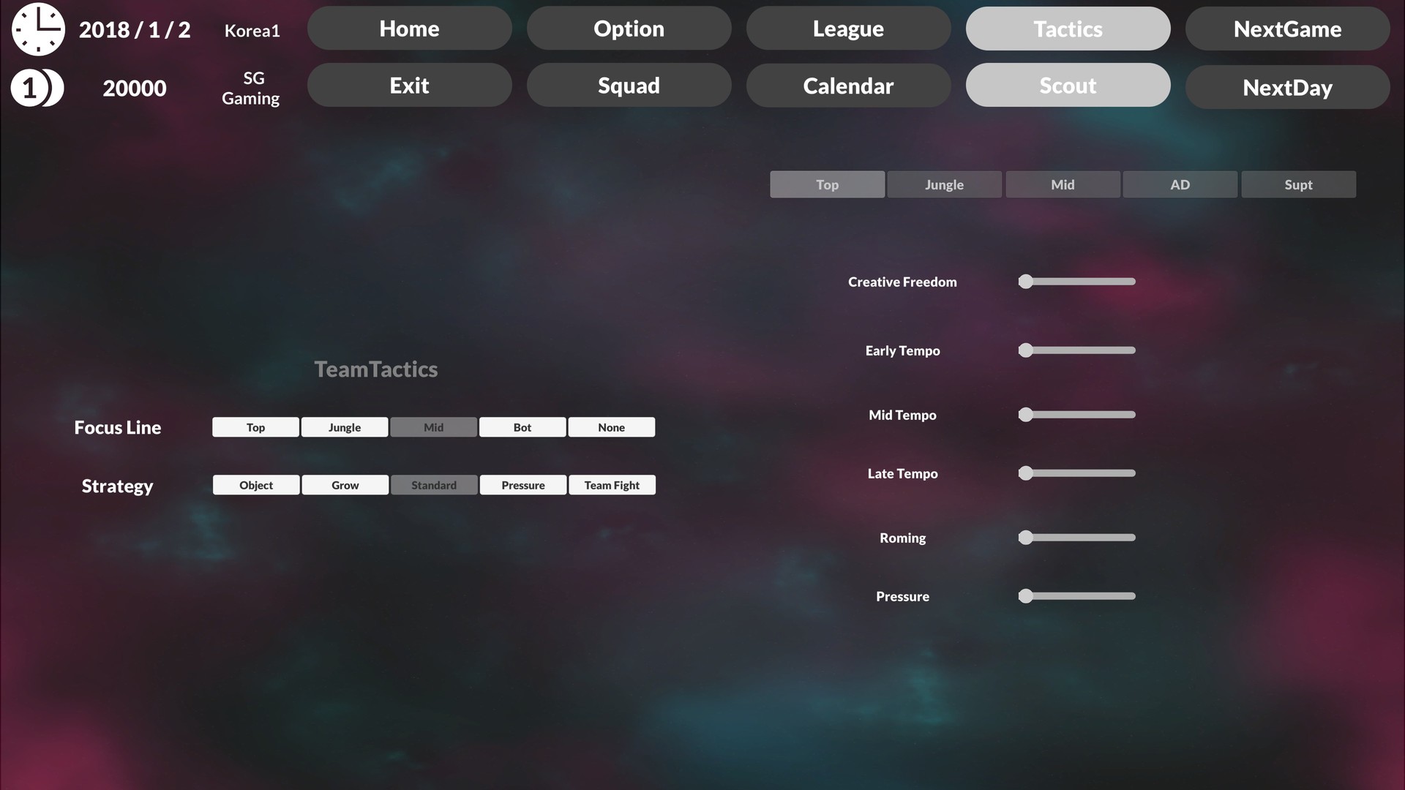Switch to the AD position tab
Image resolution: width=1405 pixels, height=790 pixels.
(x=1180, y=184)
